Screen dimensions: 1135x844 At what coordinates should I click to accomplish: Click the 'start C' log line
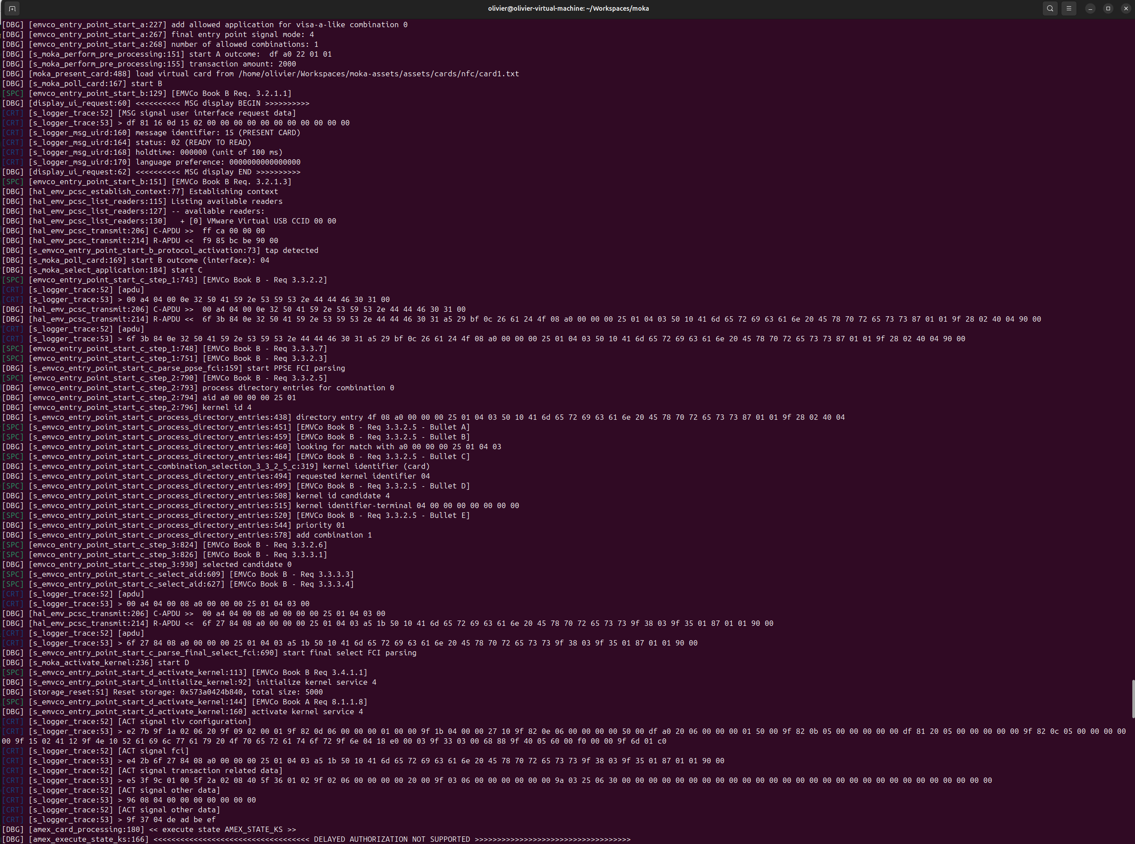coord(102,270)
